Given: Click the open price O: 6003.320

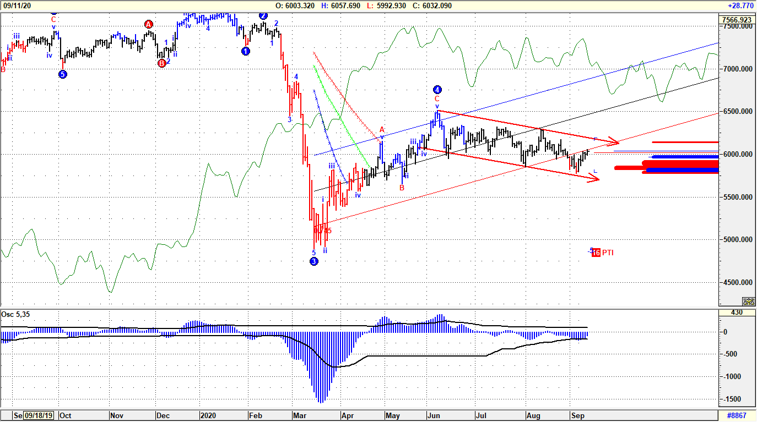Looking at the screenshot, I should pos(295,5).
